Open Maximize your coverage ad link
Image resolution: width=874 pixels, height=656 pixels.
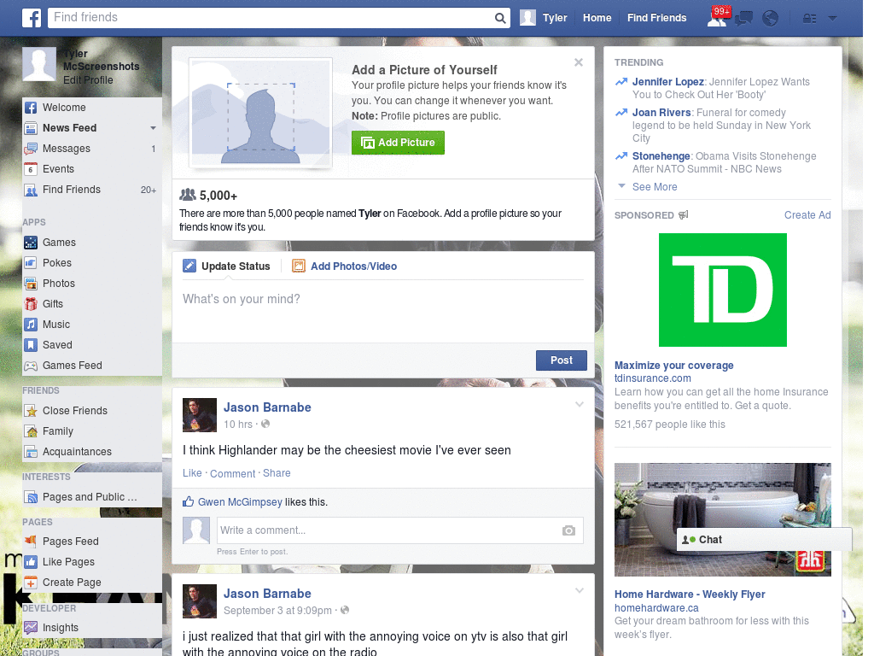pos(674,366)
